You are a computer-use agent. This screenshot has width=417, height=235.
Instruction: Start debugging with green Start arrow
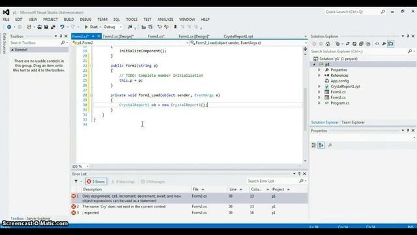[91, 27]
